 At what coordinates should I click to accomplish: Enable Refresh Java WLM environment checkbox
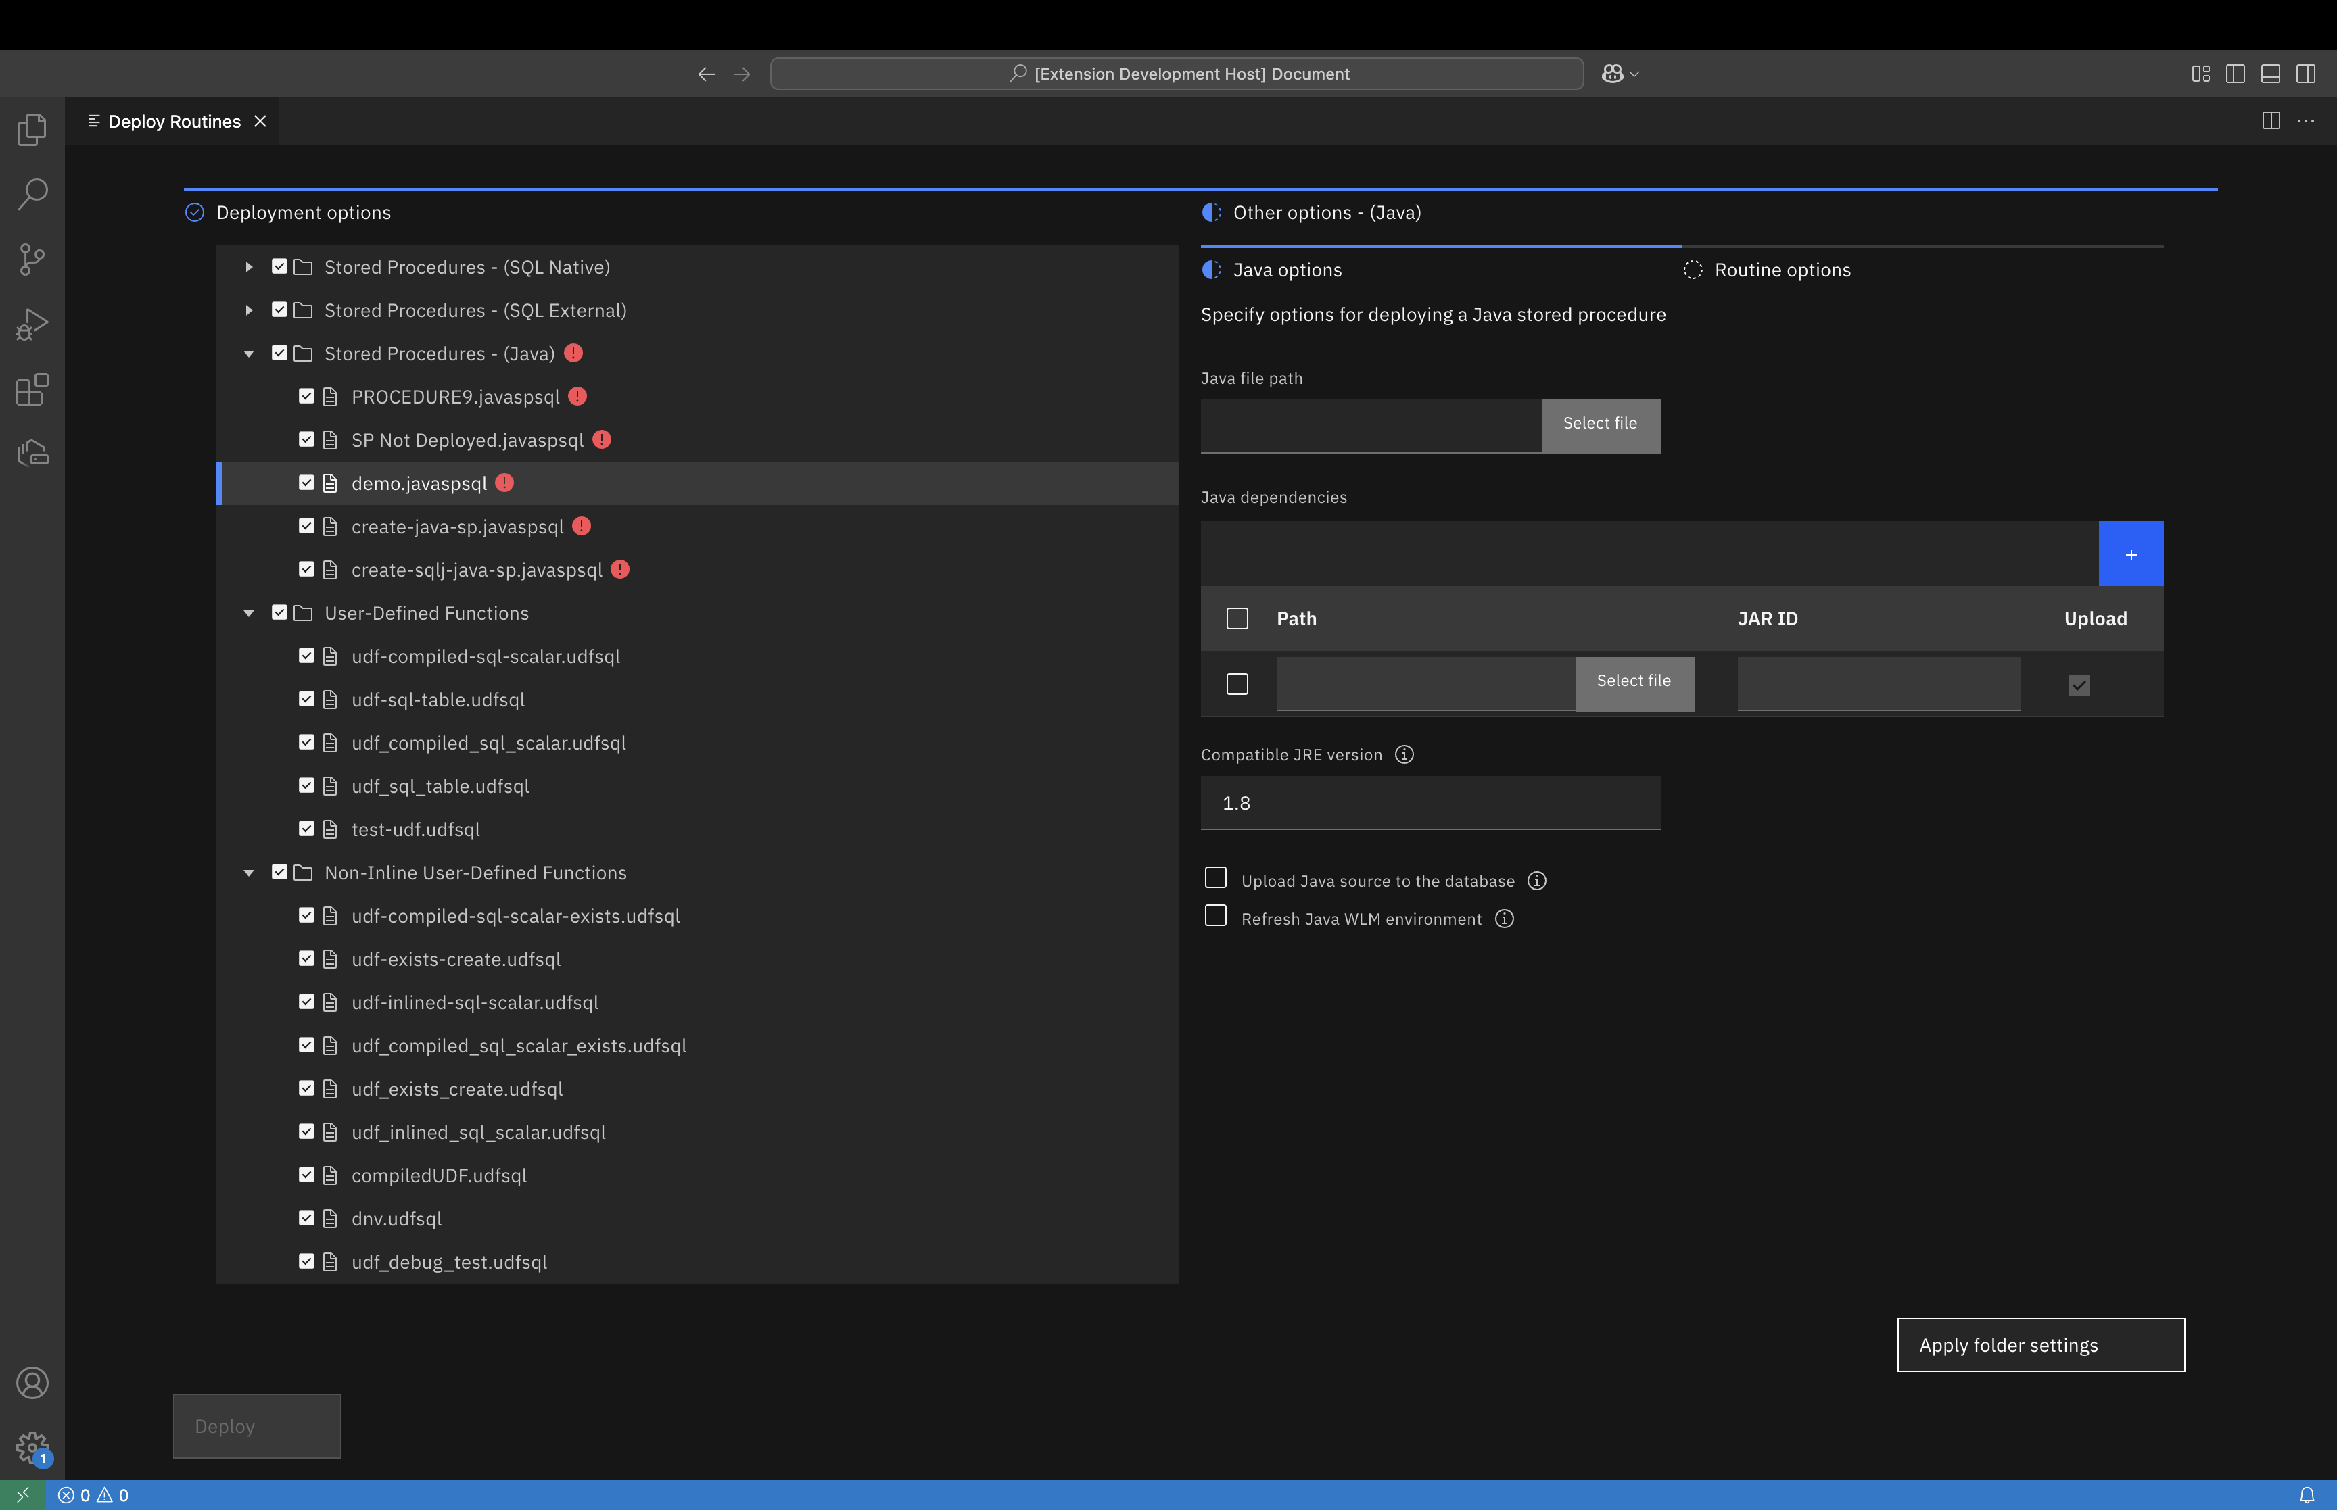[1215, 916]
